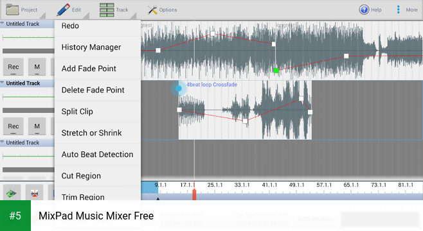Select the start fade point of 4beat loop clip

179,110
